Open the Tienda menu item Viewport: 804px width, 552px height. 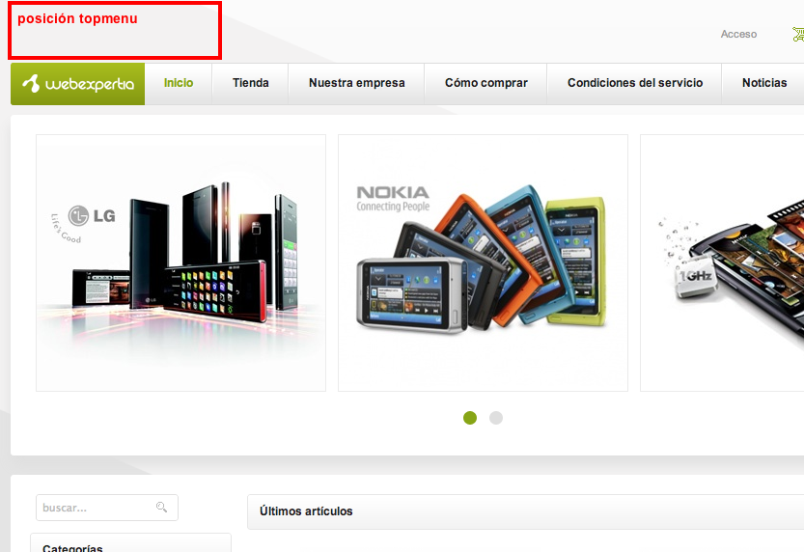tap(250, 83)
